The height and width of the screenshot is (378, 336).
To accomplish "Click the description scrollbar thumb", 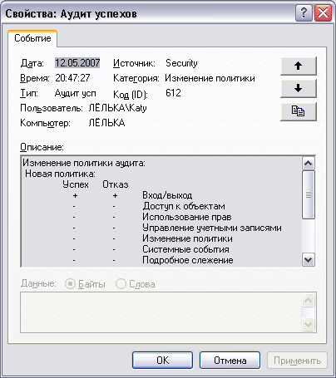I will point(309,195).
